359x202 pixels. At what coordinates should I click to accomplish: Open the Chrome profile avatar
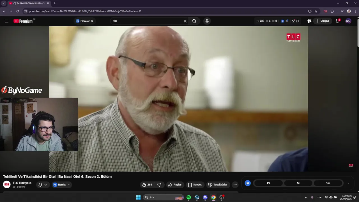tap(349, 11)
